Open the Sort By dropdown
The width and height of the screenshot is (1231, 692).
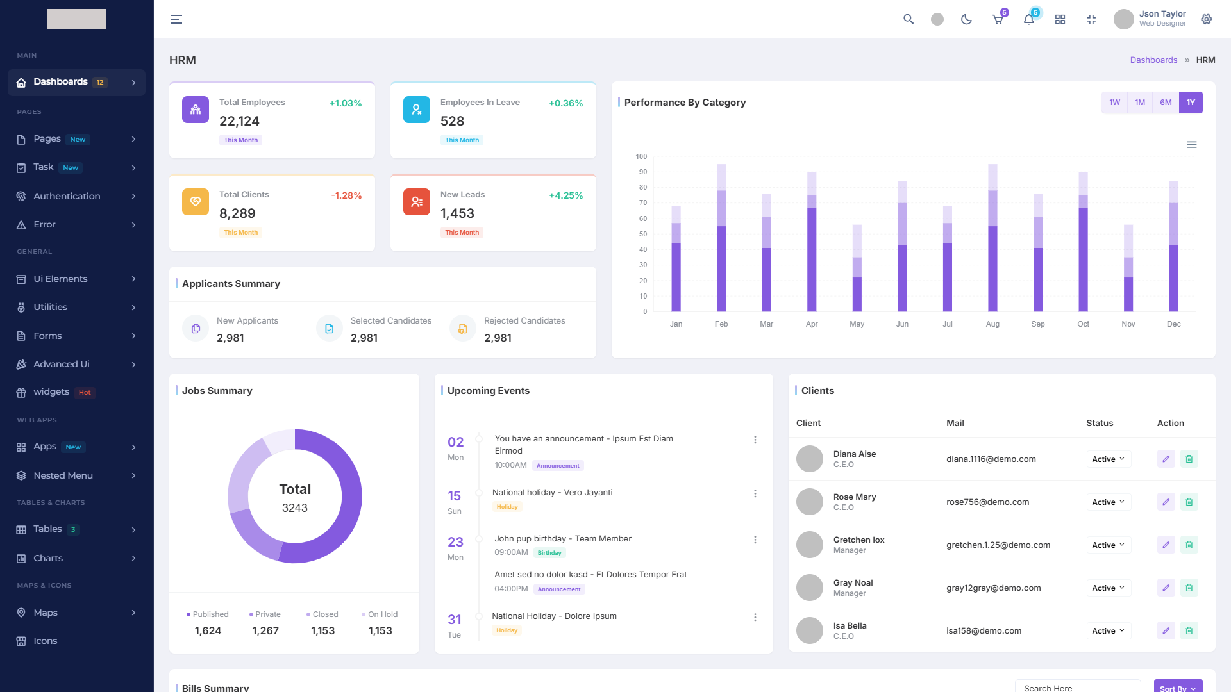point(1177,688)
